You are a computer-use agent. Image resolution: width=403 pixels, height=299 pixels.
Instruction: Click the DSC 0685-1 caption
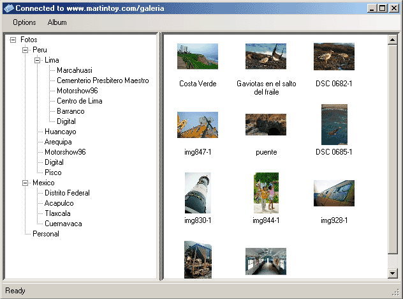point(334,152)
